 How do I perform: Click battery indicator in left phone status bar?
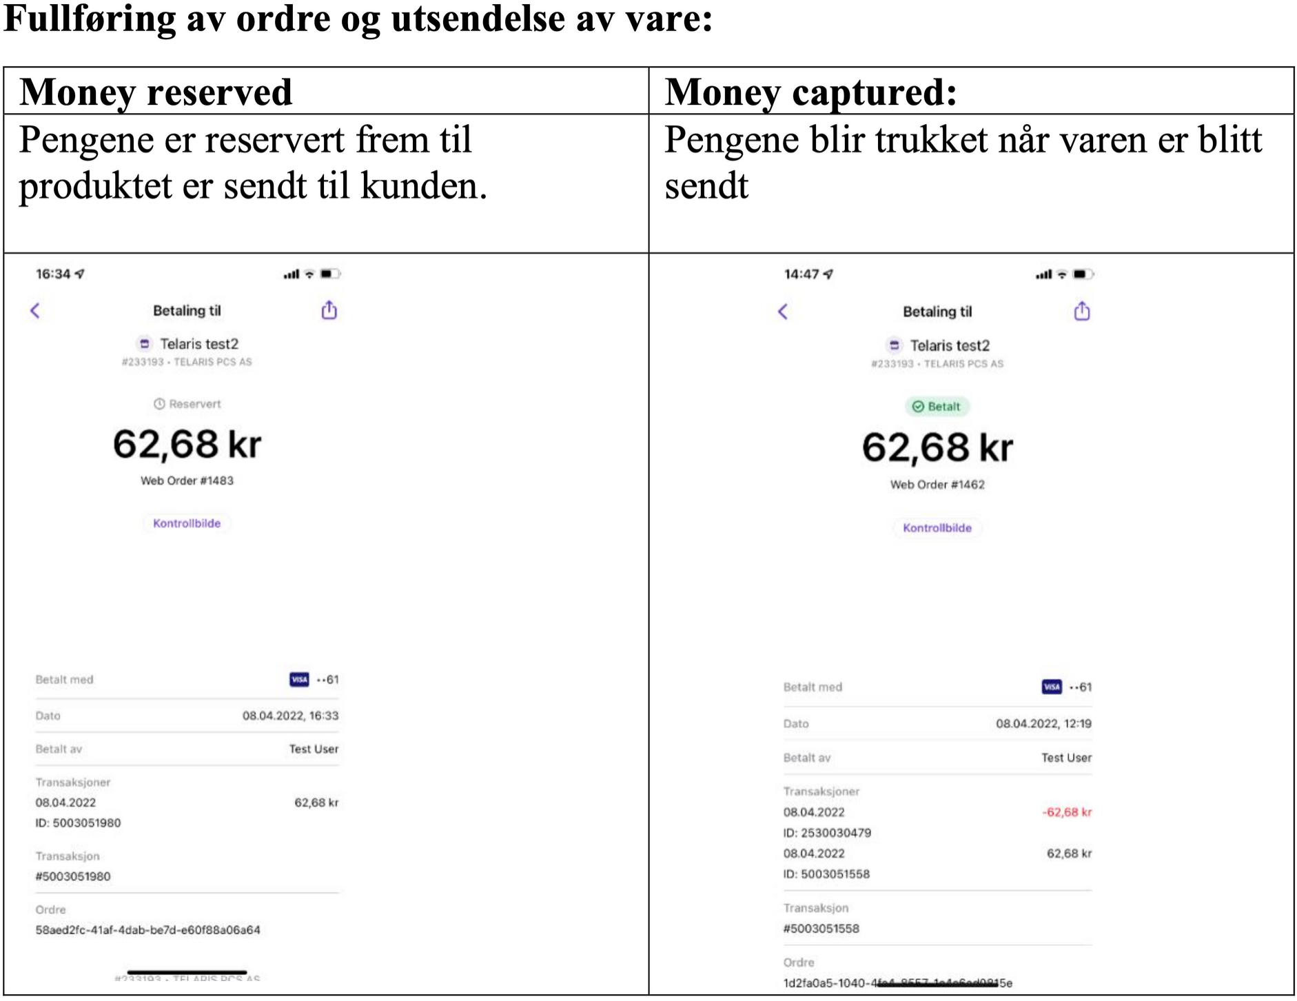tap(330, 274)
